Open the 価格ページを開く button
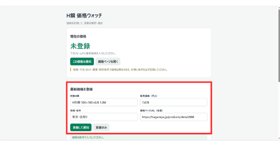 coord(108,62)
